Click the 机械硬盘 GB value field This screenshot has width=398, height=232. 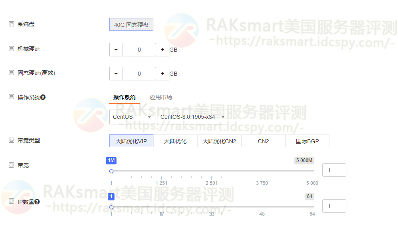tap(139, 50)
